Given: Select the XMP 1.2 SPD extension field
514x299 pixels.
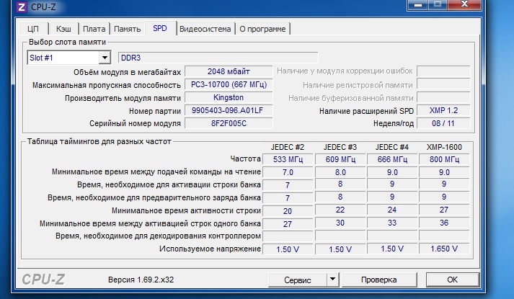Looking at the screenshot, I should [x=444, y=110].
